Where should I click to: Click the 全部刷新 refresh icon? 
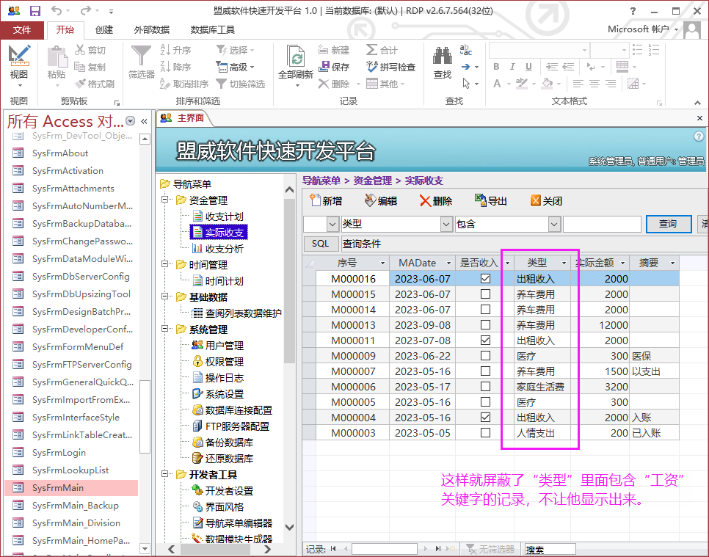click(295, 56)
